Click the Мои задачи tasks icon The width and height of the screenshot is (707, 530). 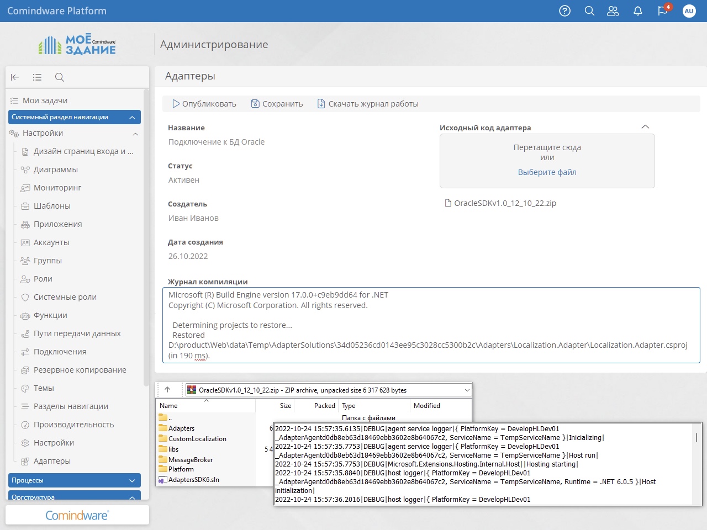(x=14, y=100)
